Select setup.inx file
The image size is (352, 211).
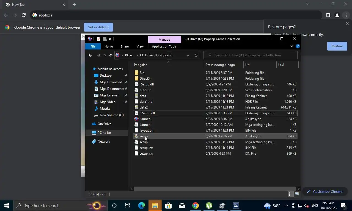[146, 148]
